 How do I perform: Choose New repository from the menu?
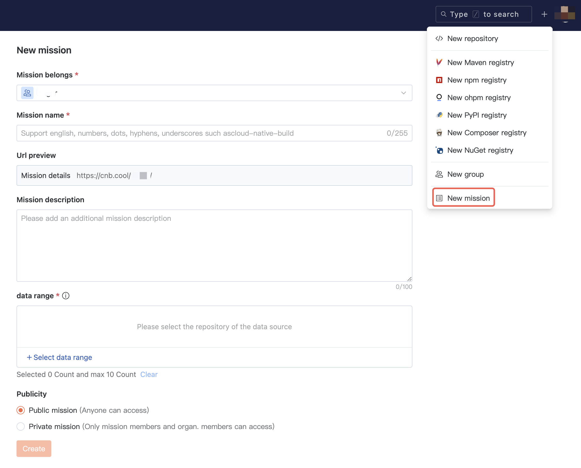472,39
